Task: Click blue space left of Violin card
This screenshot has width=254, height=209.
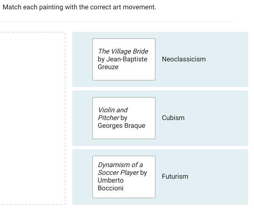Action: [x=82, y=118]
